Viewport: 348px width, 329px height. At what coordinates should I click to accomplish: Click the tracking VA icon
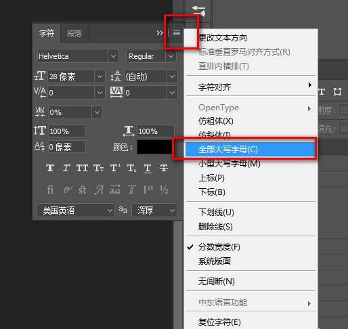(116, 92)
